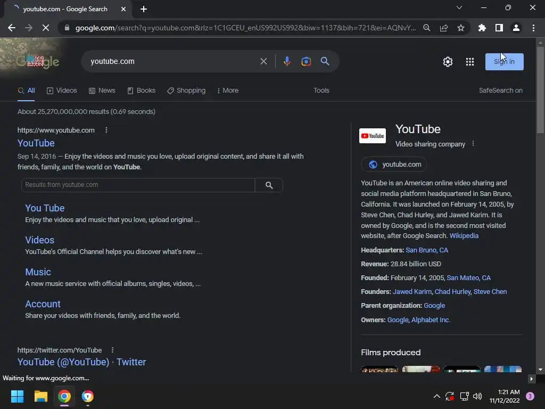Viewport: 545px width, 409px height.
Task: Toggle the browser side panel icon
Action: click(x=499, y=28)
